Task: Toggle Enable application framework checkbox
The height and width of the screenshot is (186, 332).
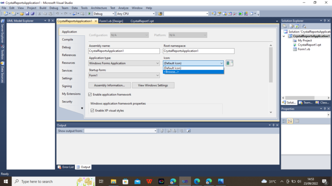Action: click(90, 94)
